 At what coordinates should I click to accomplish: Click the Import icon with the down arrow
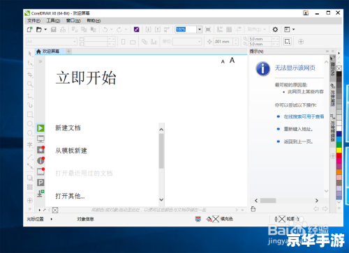pyautogui.click(x=148, y=29)
